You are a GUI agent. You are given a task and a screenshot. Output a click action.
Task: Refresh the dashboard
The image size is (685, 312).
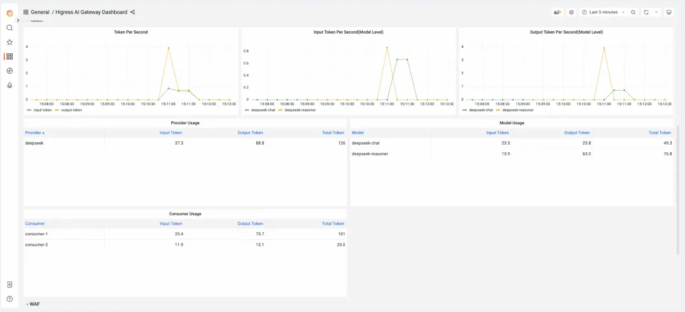tap(646, 12)
